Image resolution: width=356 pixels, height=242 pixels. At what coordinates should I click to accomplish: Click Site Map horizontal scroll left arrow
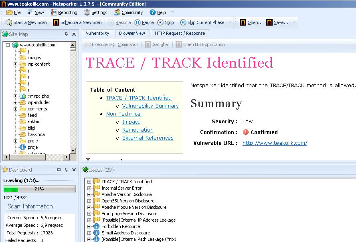[6, 157]
